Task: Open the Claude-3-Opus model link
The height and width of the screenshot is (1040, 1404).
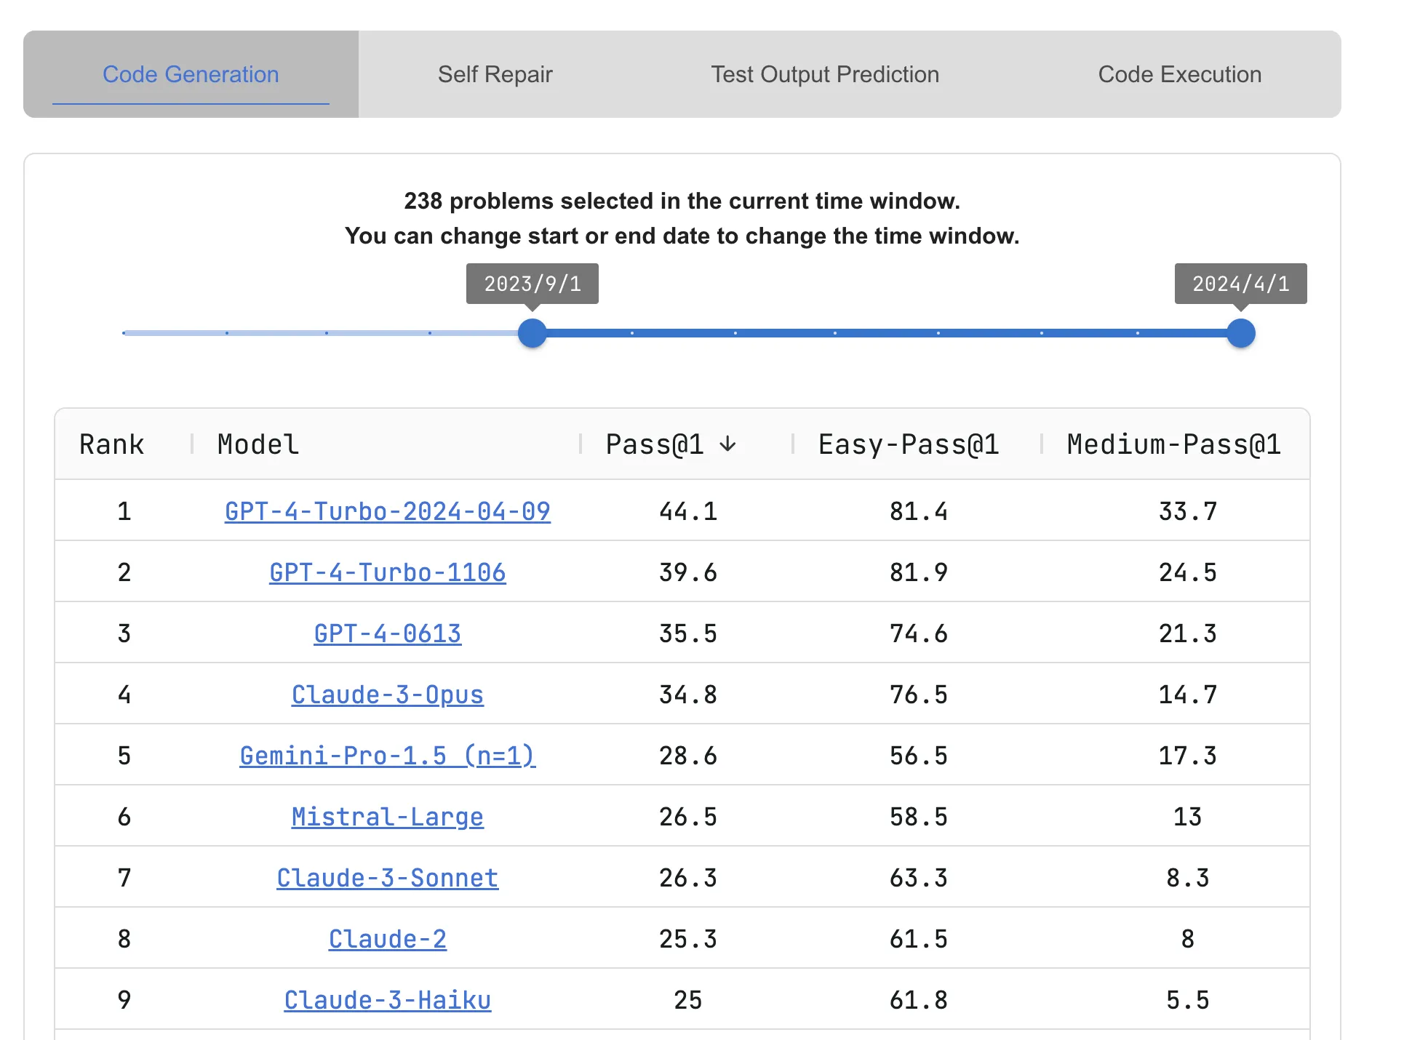Action: (x=388, y=695)
